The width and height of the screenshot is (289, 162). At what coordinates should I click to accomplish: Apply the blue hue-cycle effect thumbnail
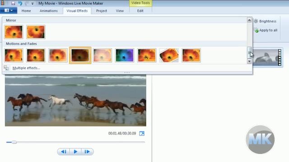125,55
